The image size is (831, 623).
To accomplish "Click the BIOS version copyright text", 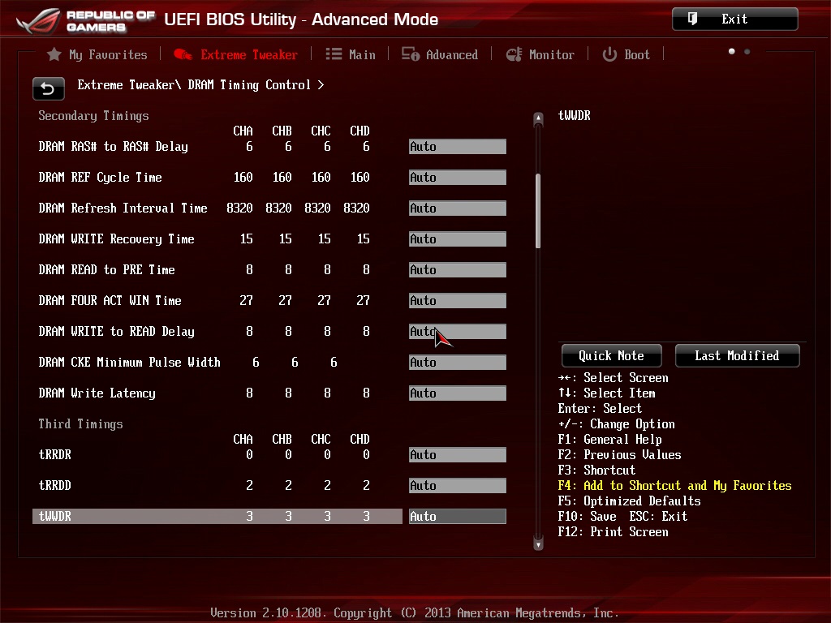I will (415, 613).
